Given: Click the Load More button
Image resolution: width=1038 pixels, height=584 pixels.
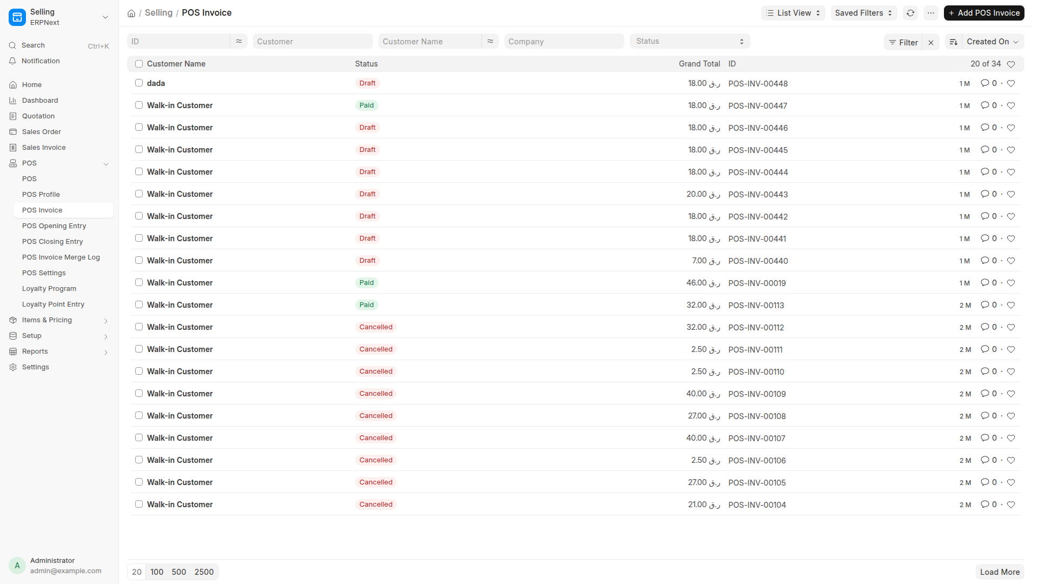Looking at the screenshot, I should click(x=1000, y=572).
